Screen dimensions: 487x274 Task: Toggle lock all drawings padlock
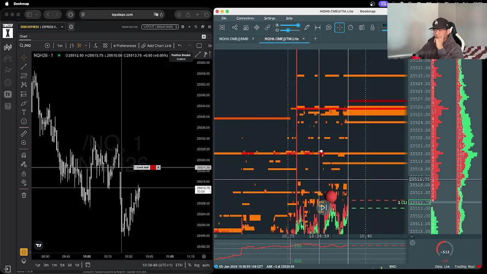tap(24, 174)
